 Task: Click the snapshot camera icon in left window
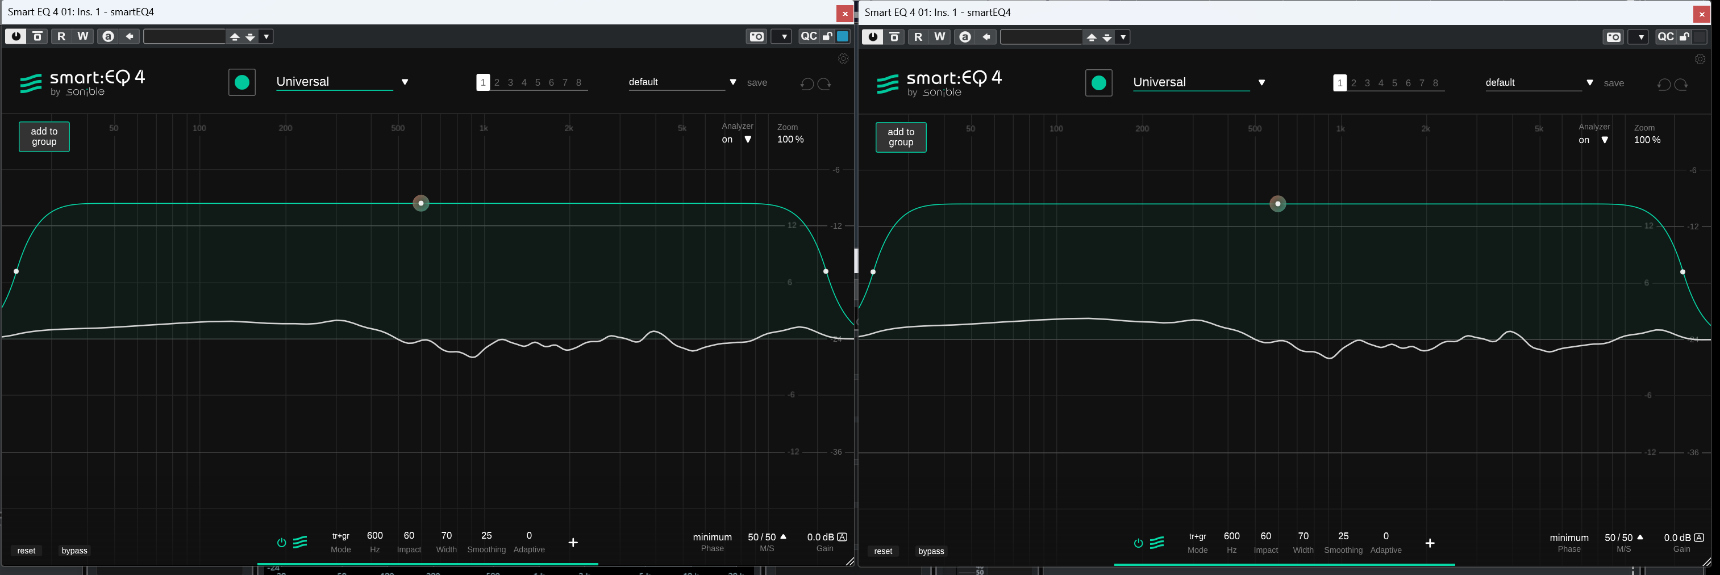pyautogui.click(x=756, y=37)
